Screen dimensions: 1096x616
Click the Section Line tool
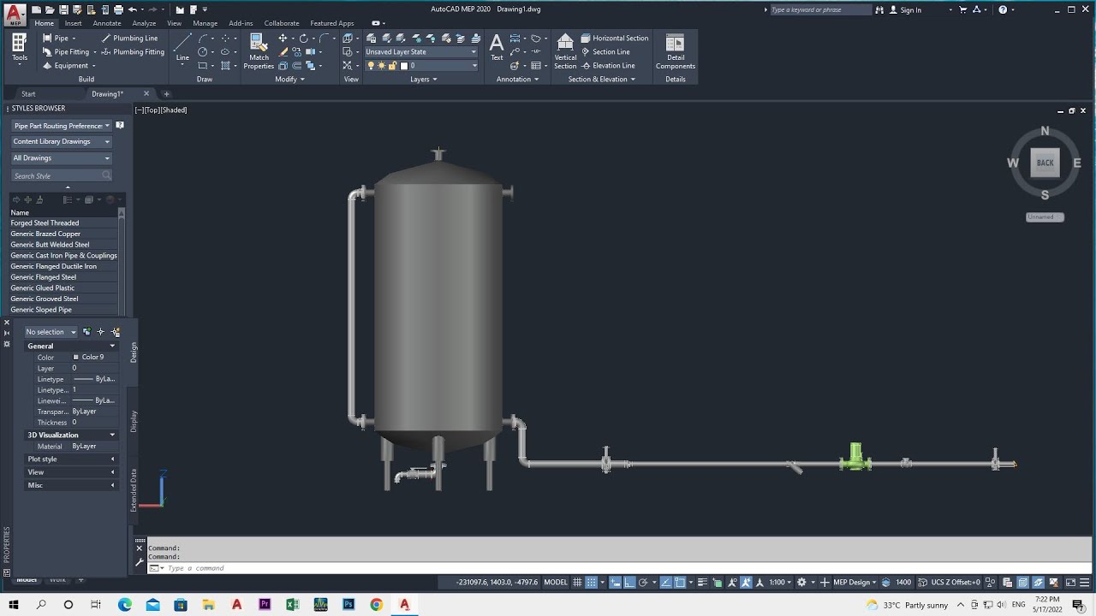point(605,52)
